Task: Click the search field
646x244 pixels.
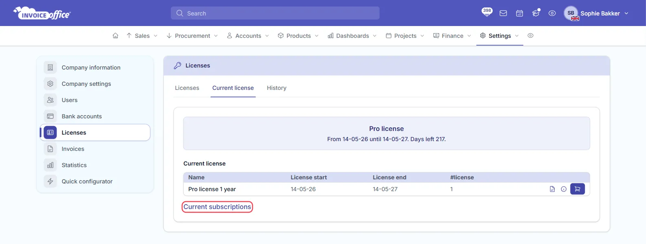Action: coord(275,13)
